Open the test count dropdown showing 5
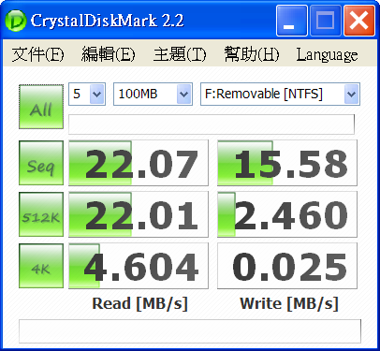The image size is (380, 351). [x=87, y=94]
